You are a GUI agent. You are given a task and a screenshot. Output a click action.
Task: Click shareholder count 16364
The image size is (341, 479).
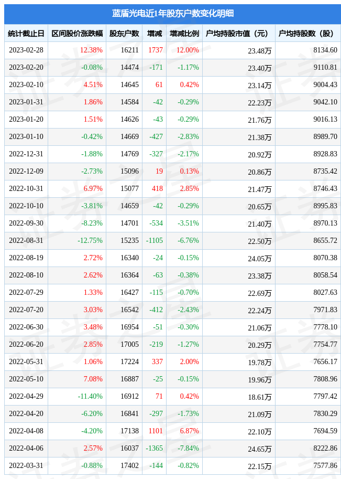tap(129, 275)
